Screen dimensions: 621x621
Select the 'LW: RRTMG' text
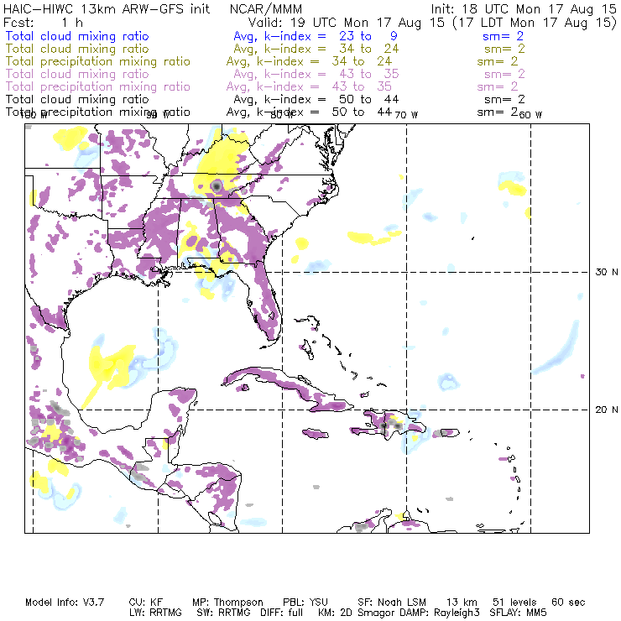click(x=155, y=613)
